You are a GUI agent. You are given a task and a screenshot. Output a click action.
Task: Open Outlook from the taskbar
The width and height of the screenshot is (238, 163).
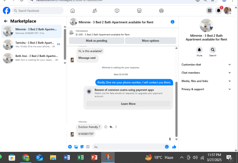click(39, 157)
